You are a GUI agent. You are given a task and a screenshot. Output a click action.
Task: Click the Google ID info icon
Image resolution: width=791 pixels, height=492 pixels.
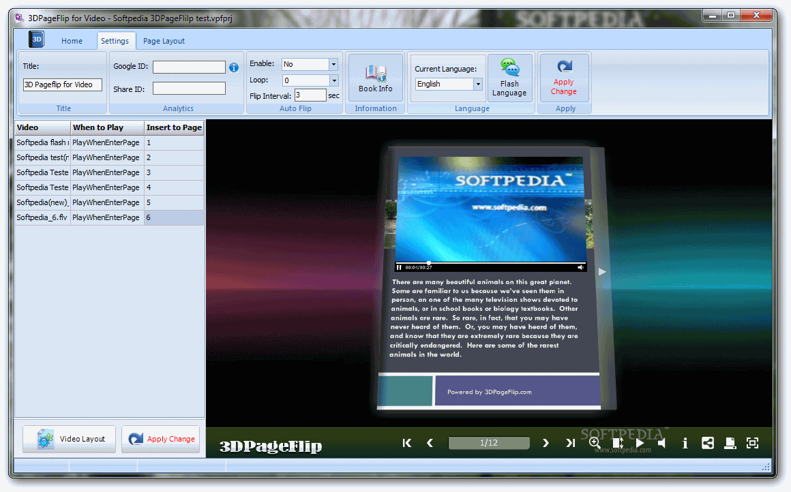[x=234, y=67]
